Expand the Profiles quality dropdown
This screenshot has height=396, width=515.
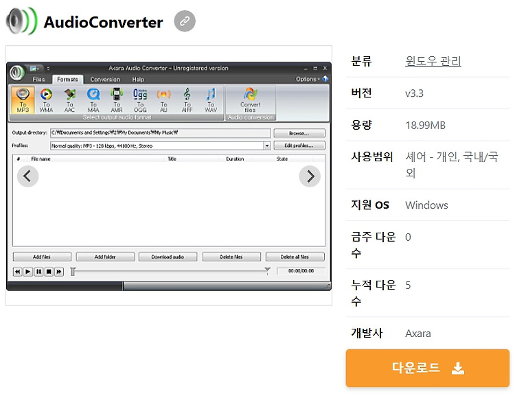267,145
